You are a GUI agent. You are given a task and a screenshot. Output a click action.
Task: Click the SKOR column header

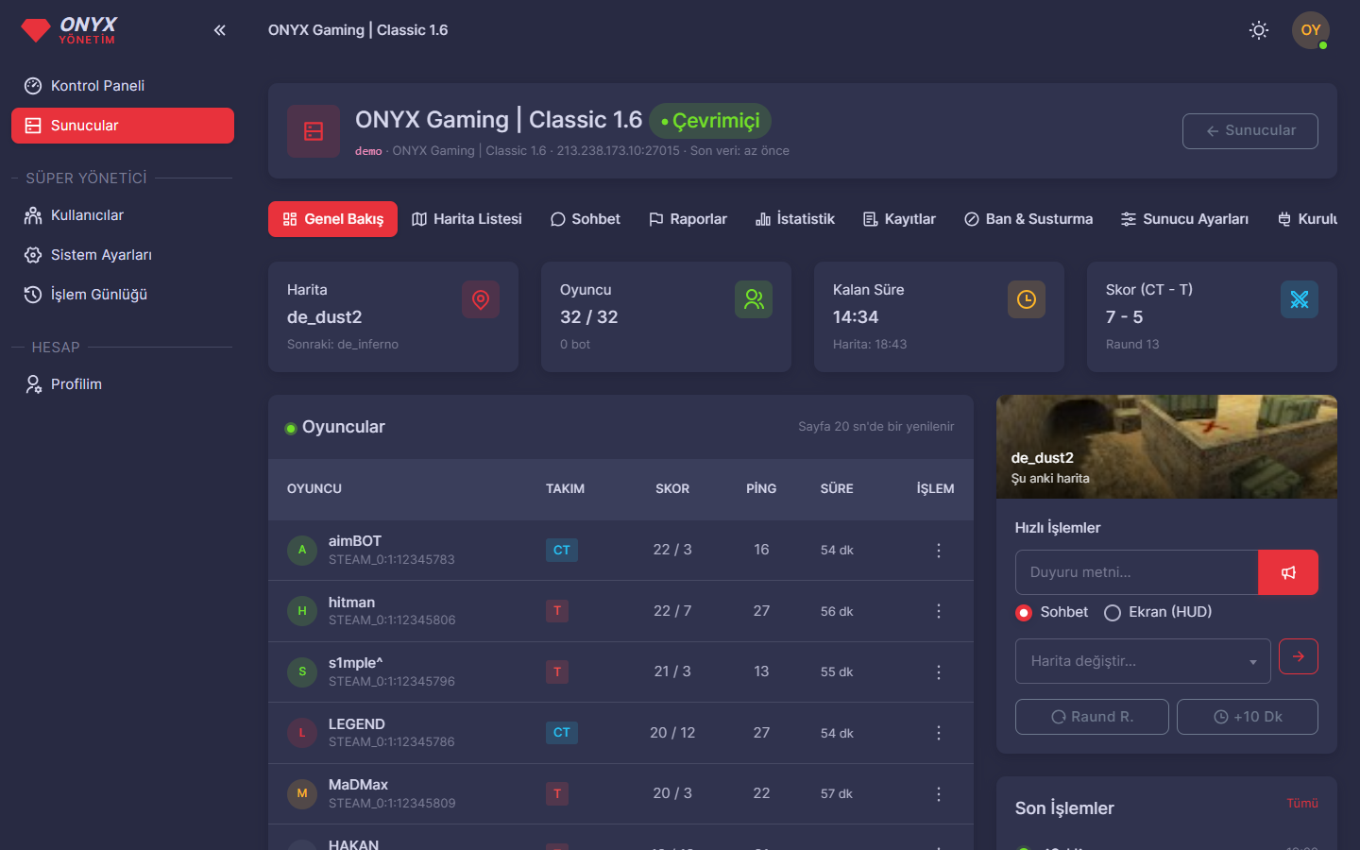click(672, 489)
